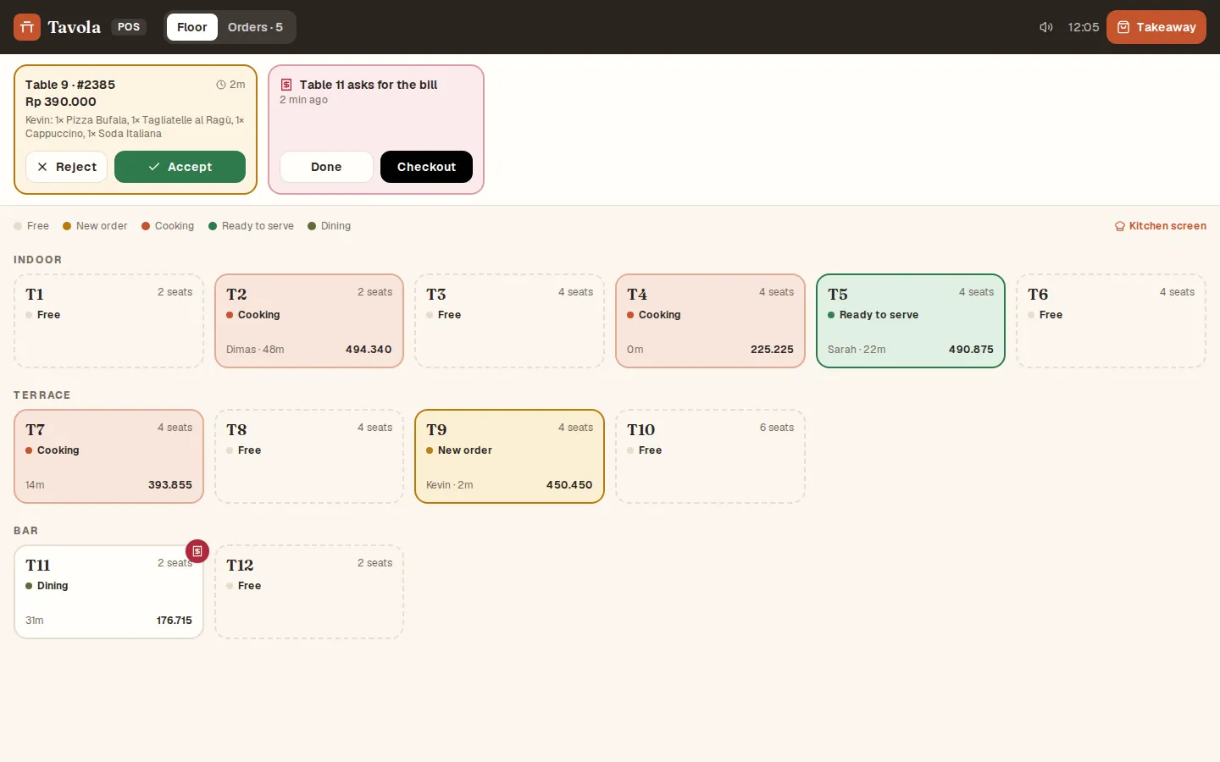Reject the Table 9 order

[x=67, y=167]
